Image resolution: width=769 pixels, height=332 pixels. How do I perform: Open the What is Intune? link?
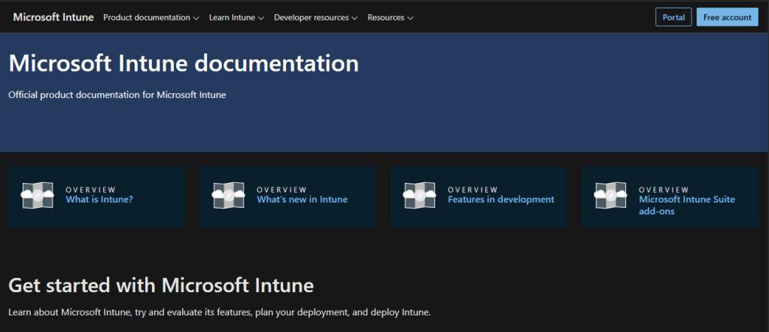click(99, 200)
